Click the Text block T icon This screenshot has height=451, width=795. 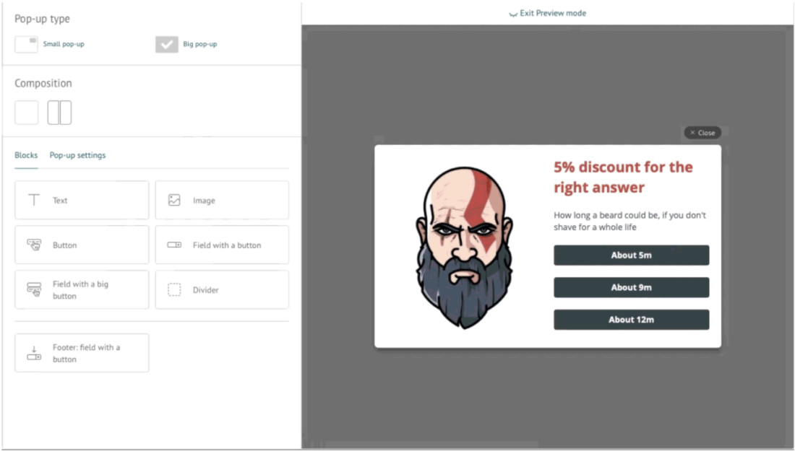(x=34, y=200)
